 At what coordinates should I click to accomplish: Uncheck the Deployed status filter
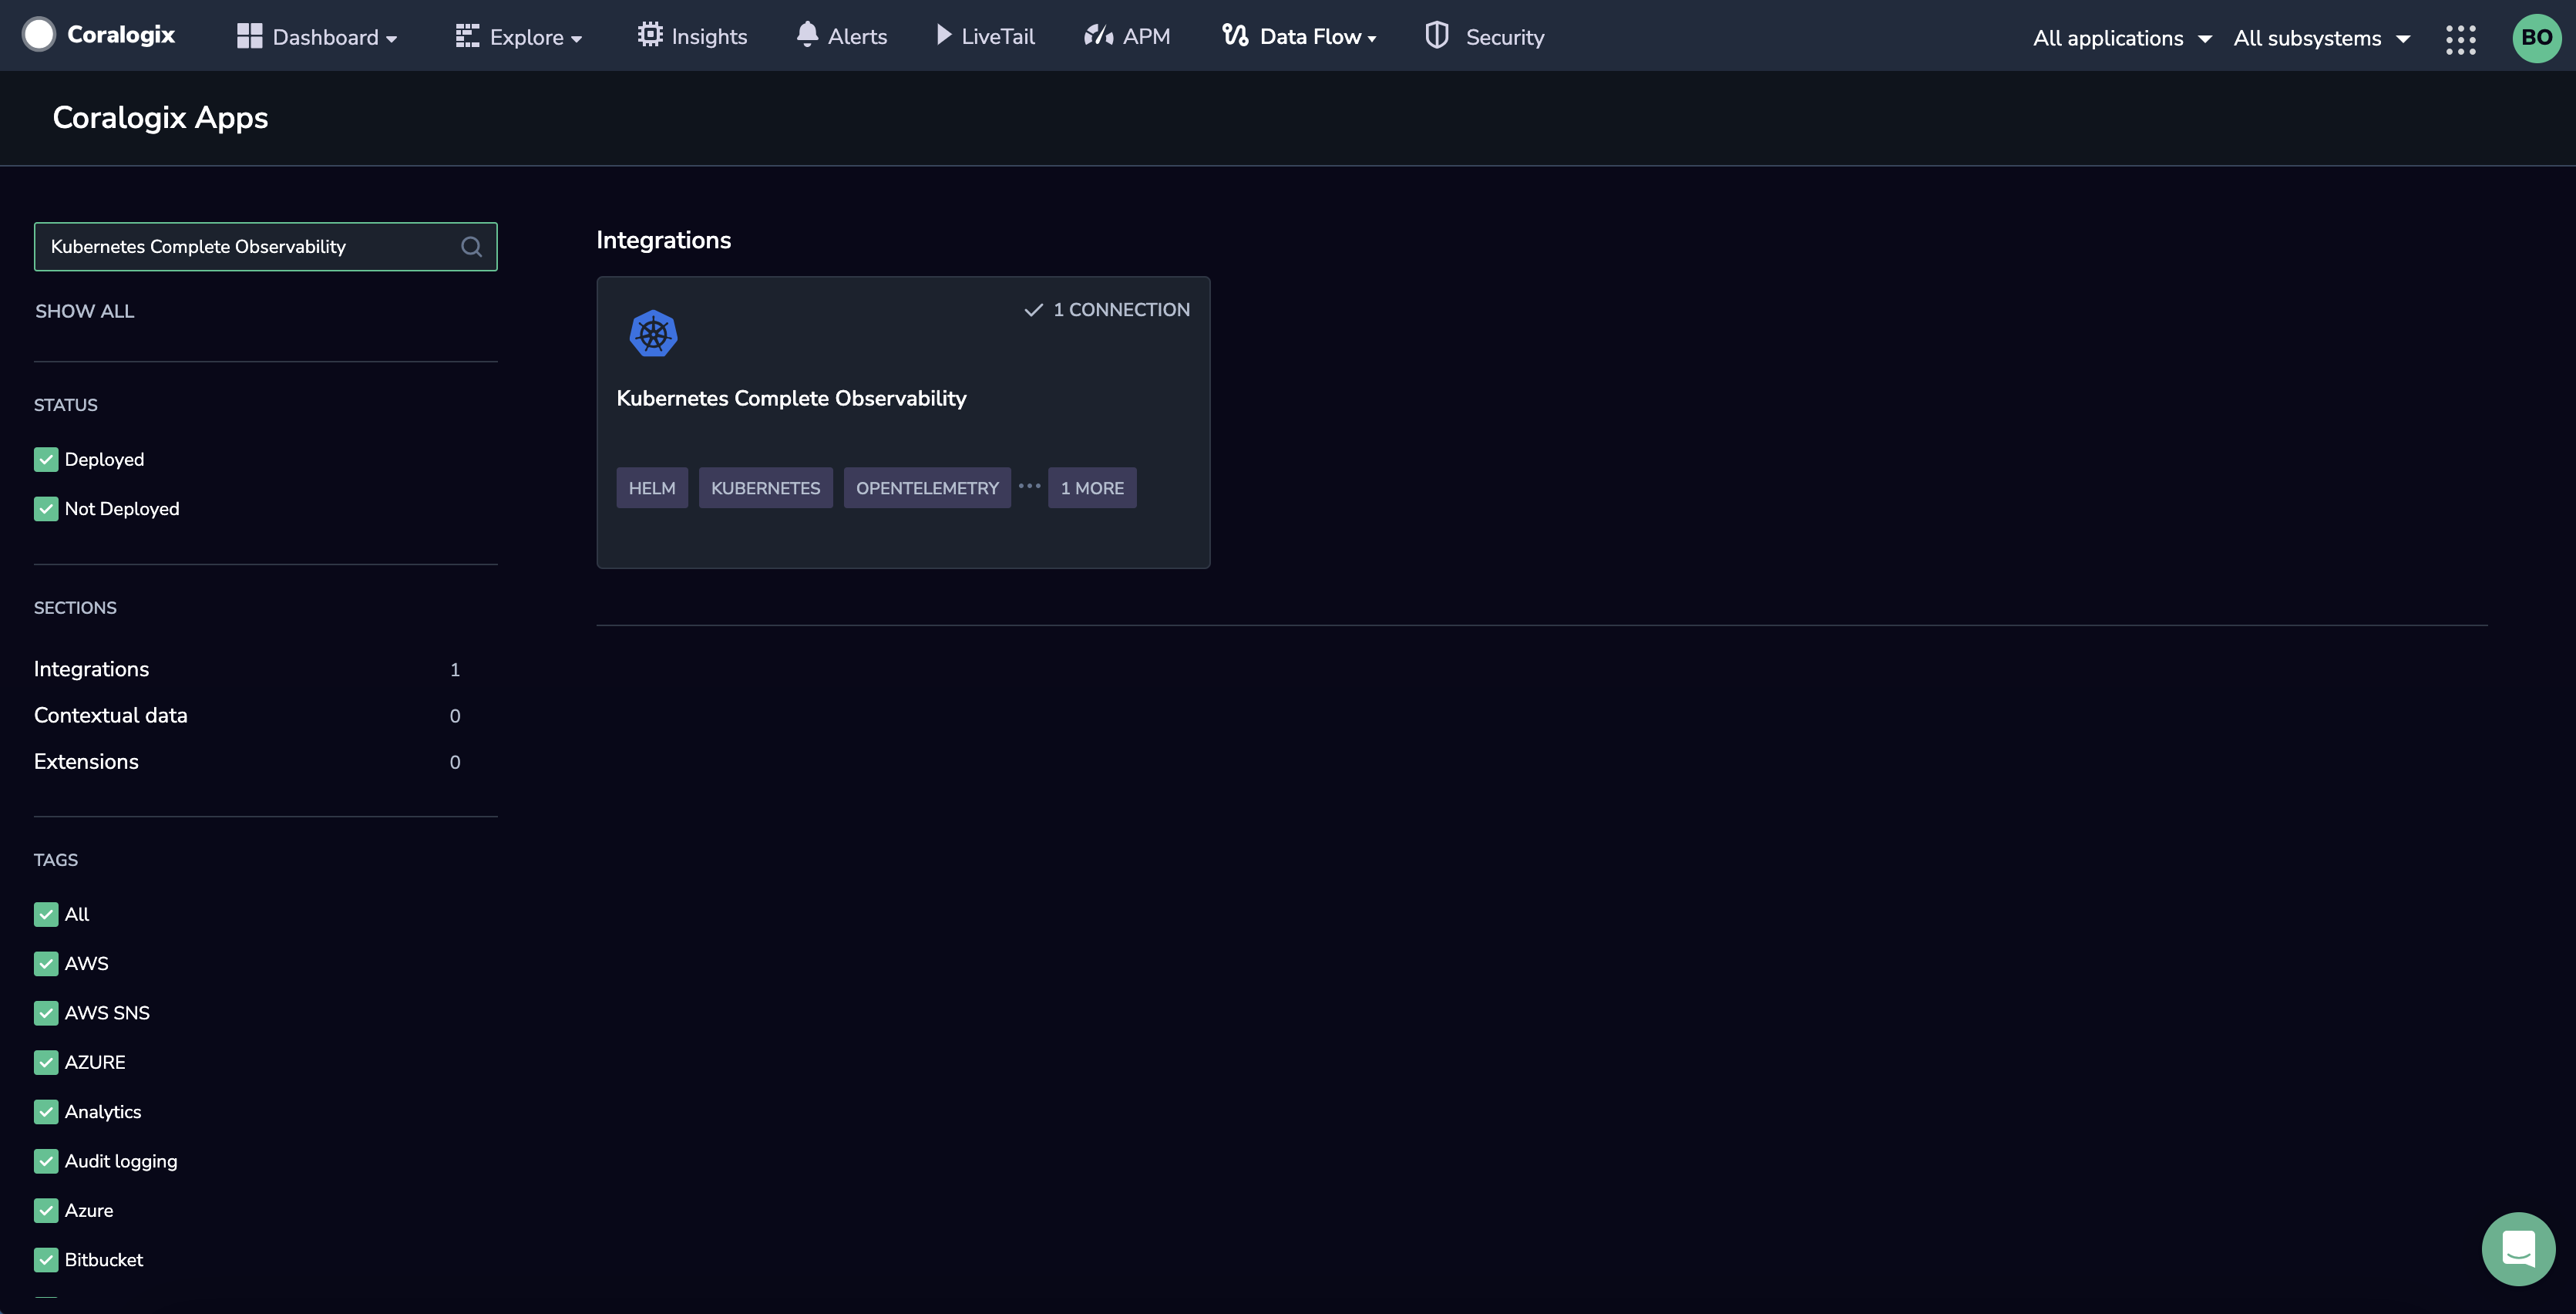pos(46,460)
